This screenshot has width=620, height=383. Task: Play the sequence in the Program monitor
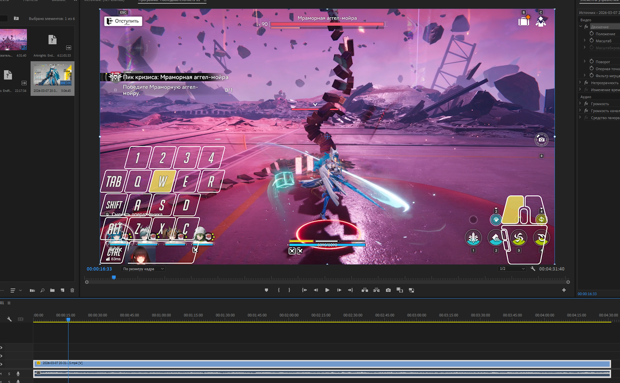click(x=327, y=290)
